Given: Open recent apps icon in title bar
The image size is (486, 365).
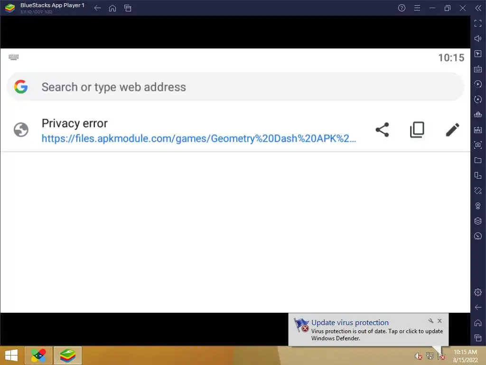Looking at the screenshot, I should pyautogui.click(x=128, y=8).
